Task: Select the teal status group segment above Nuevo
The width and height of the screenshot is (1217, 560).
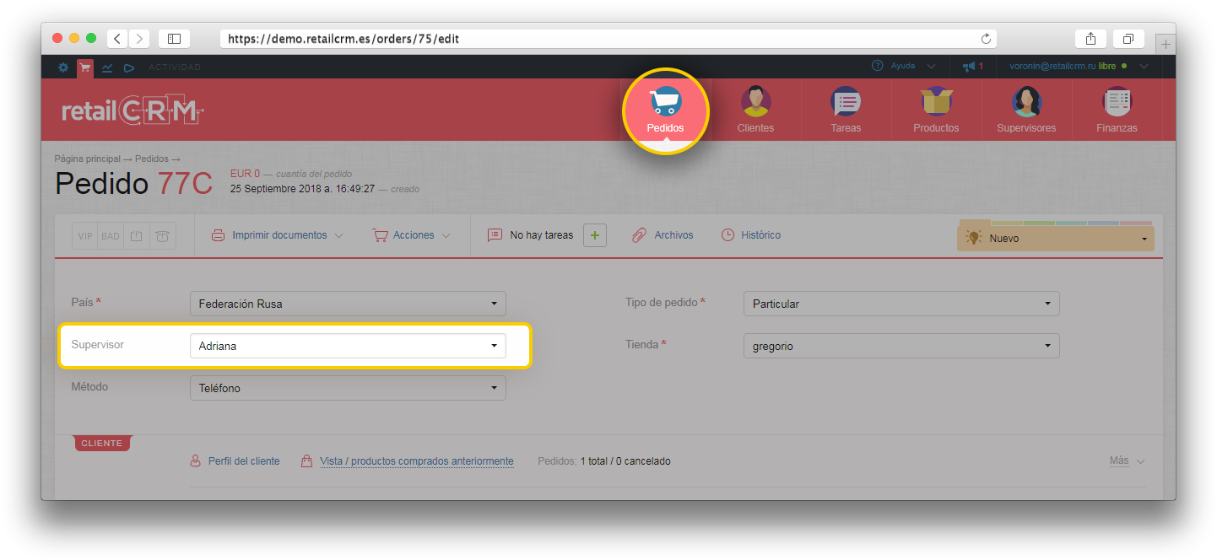Action: pyautogui.click(x=1071, y=223)
